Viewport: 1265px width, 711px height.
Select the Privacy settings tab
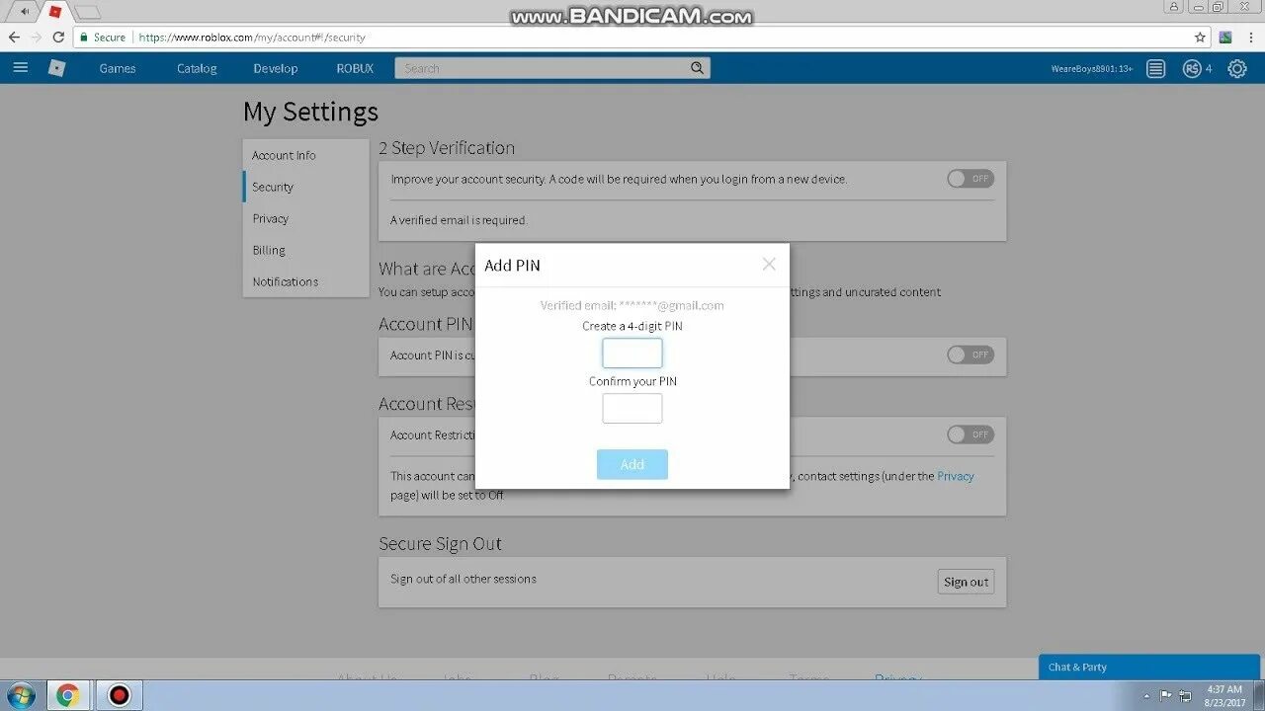point(305,218)
